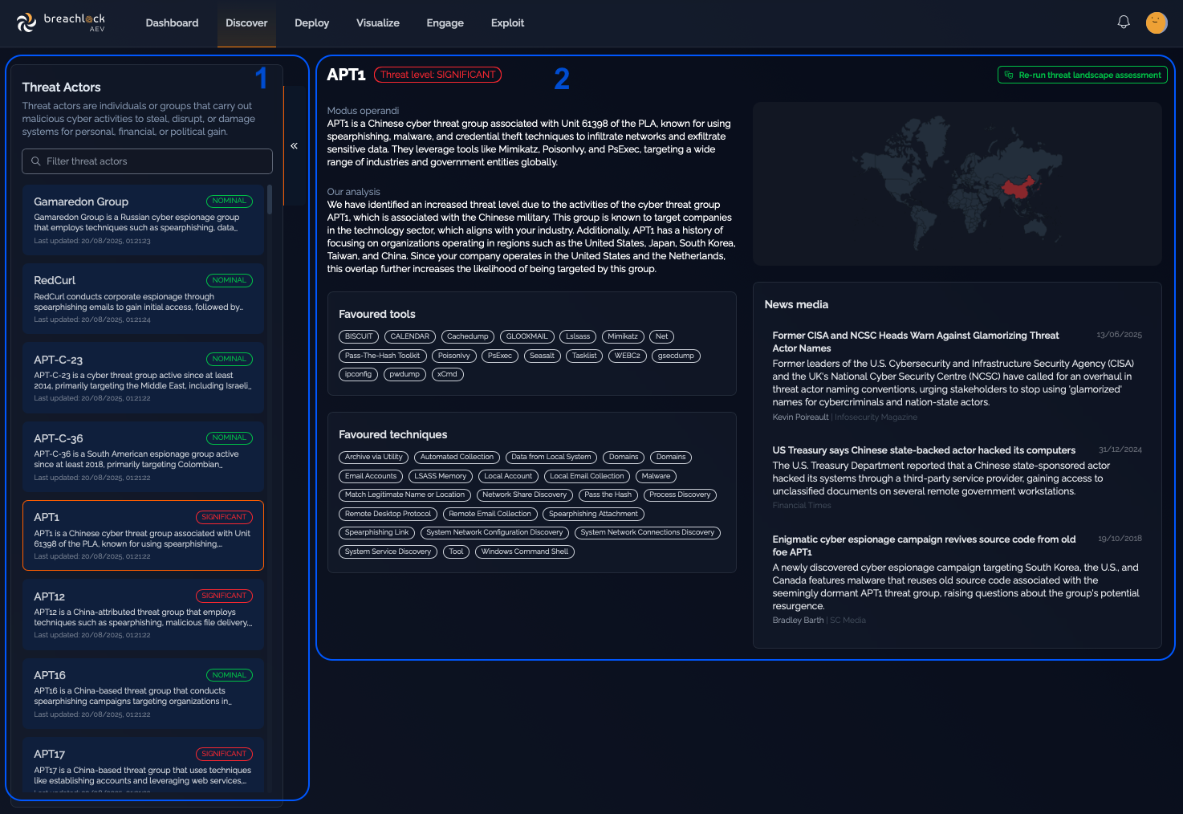Click the Infosecurity Magazine source label
The height and width of the screenshot is (814, 1183).
click(876, 417)
